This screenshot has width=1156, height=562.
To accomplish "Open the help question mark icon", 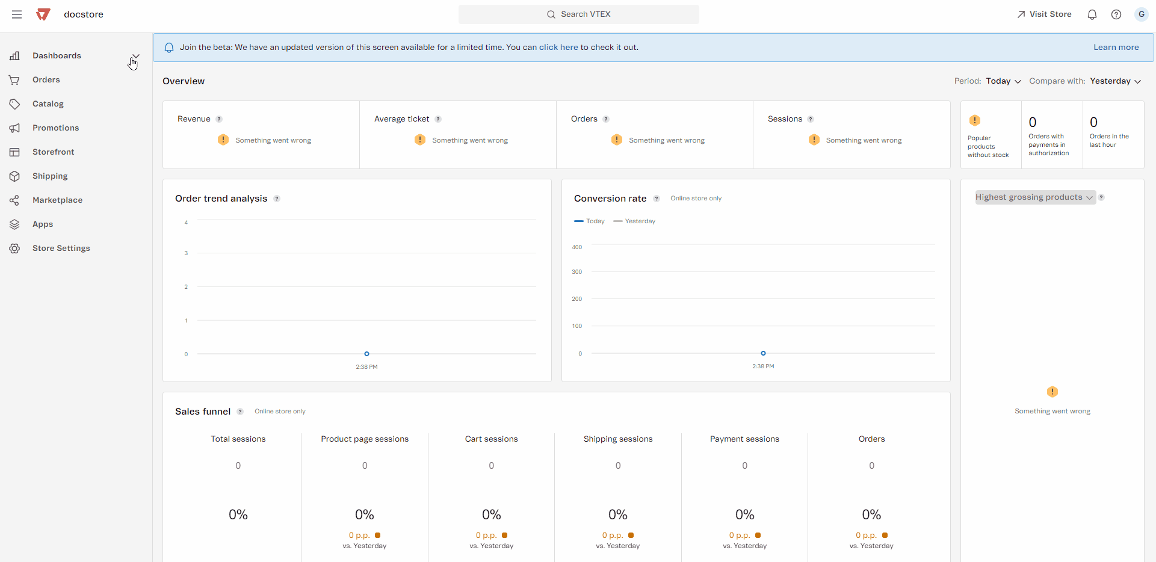I will 1116,14.
